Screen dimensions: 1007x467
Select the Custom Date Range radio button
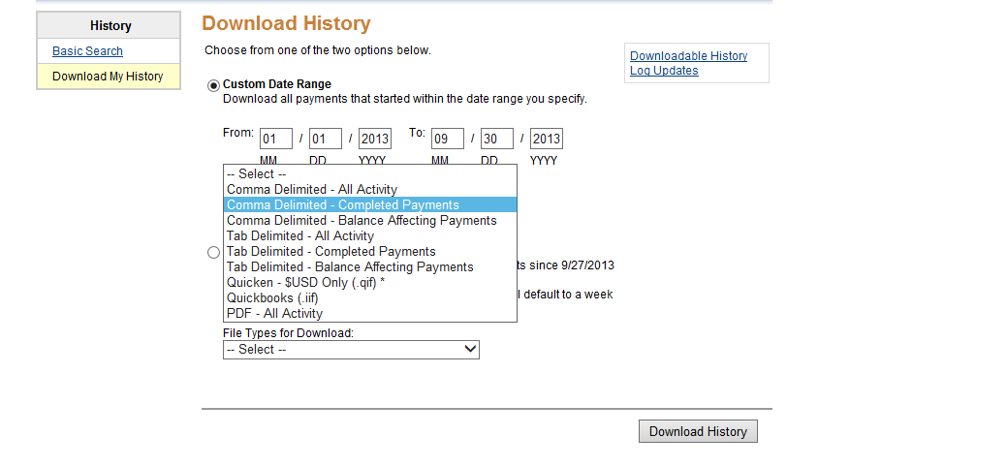(214, 86)
